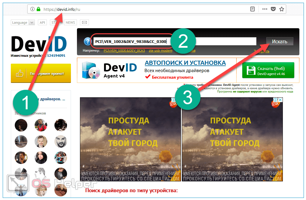Open the NEWS page
The width and height of the screenshot is (306, 200).
(x=70, y=23)
